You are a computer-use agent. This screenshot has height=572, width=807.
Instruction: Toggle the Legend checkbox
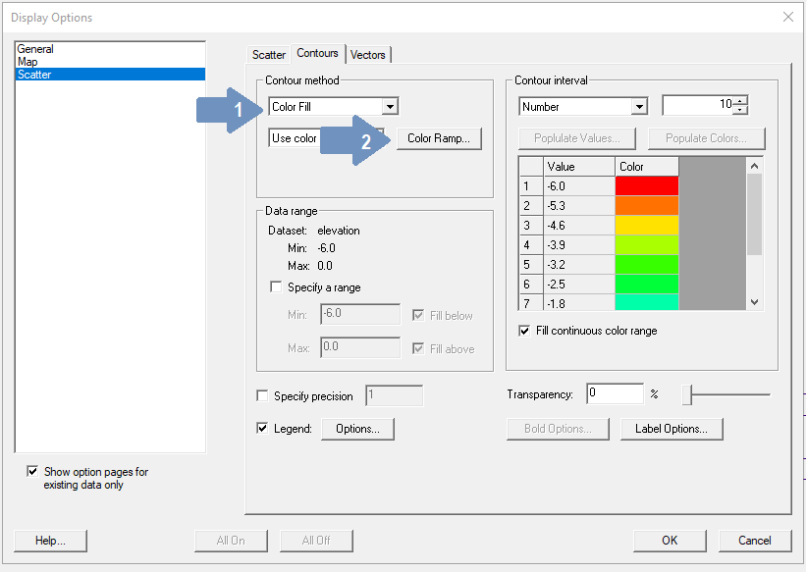click(x=262, y=428)
